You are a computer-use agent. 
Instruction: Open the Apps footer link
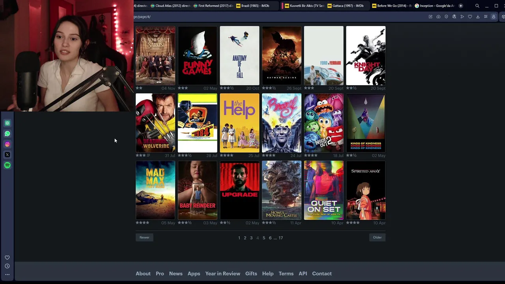click(194, 274)
